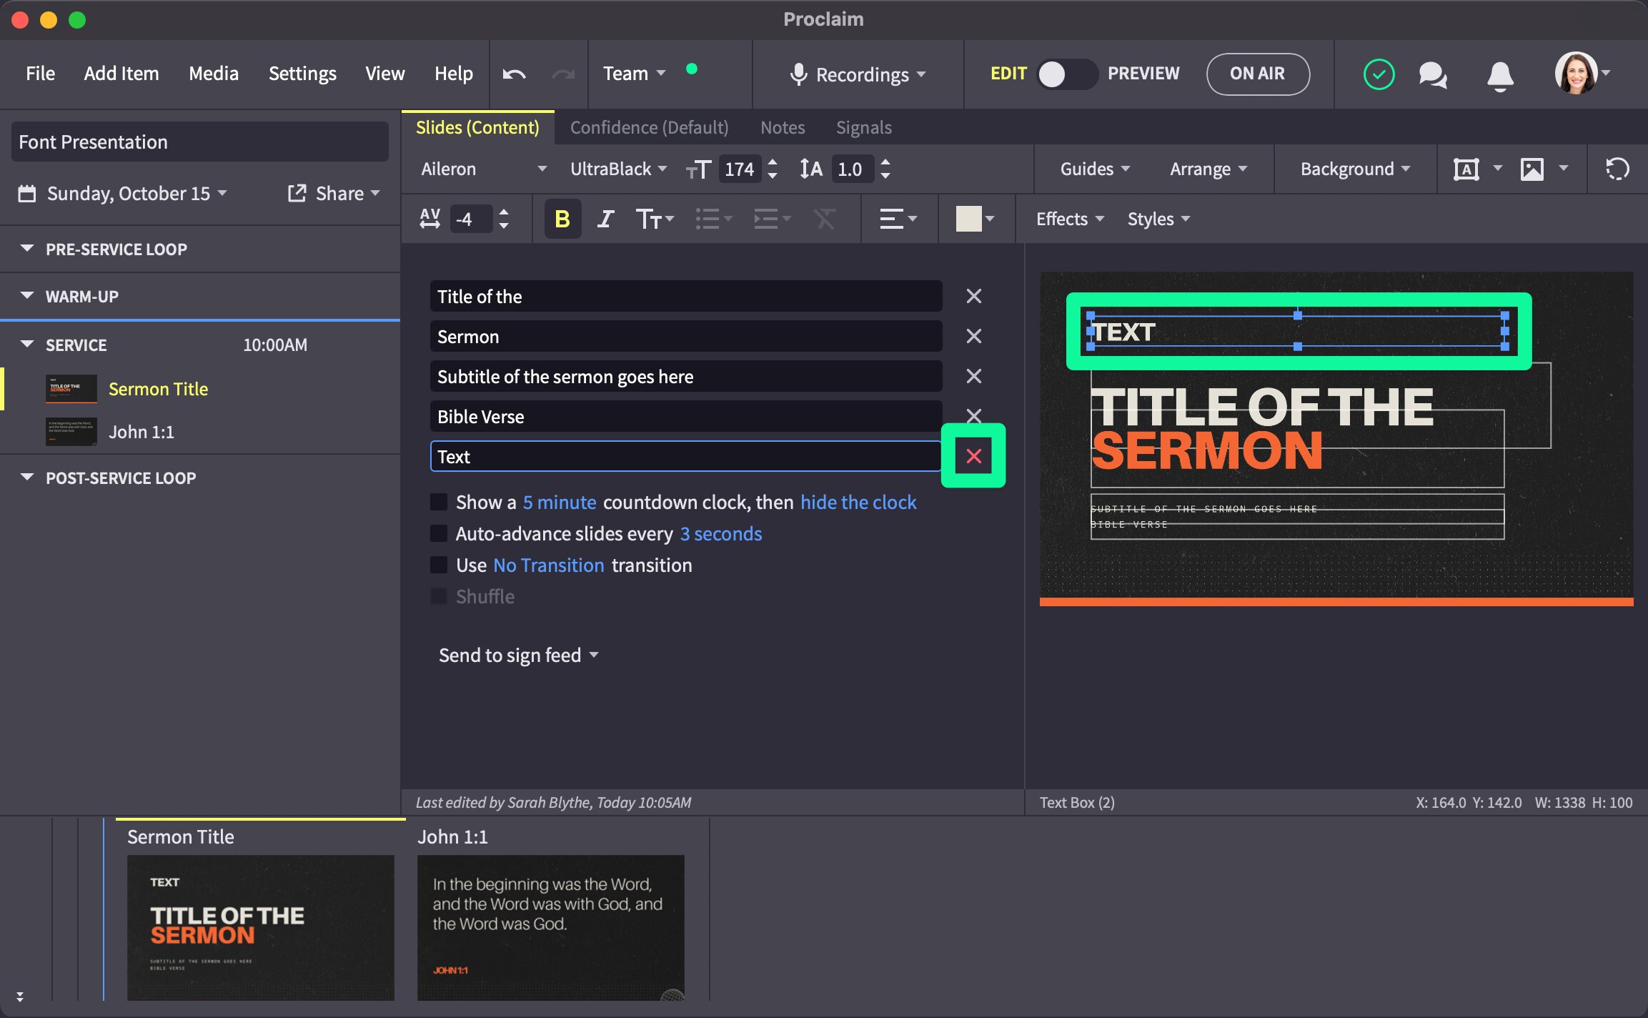Open the Guides dropdown
This screenshot has width=1648, height=1018.
coord(1095,169)
